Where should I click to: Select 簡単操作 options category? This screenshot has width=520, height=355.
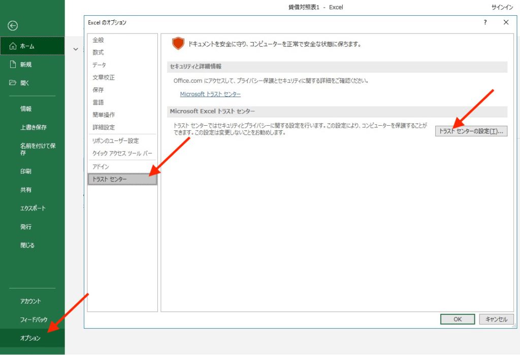(122, 115)
